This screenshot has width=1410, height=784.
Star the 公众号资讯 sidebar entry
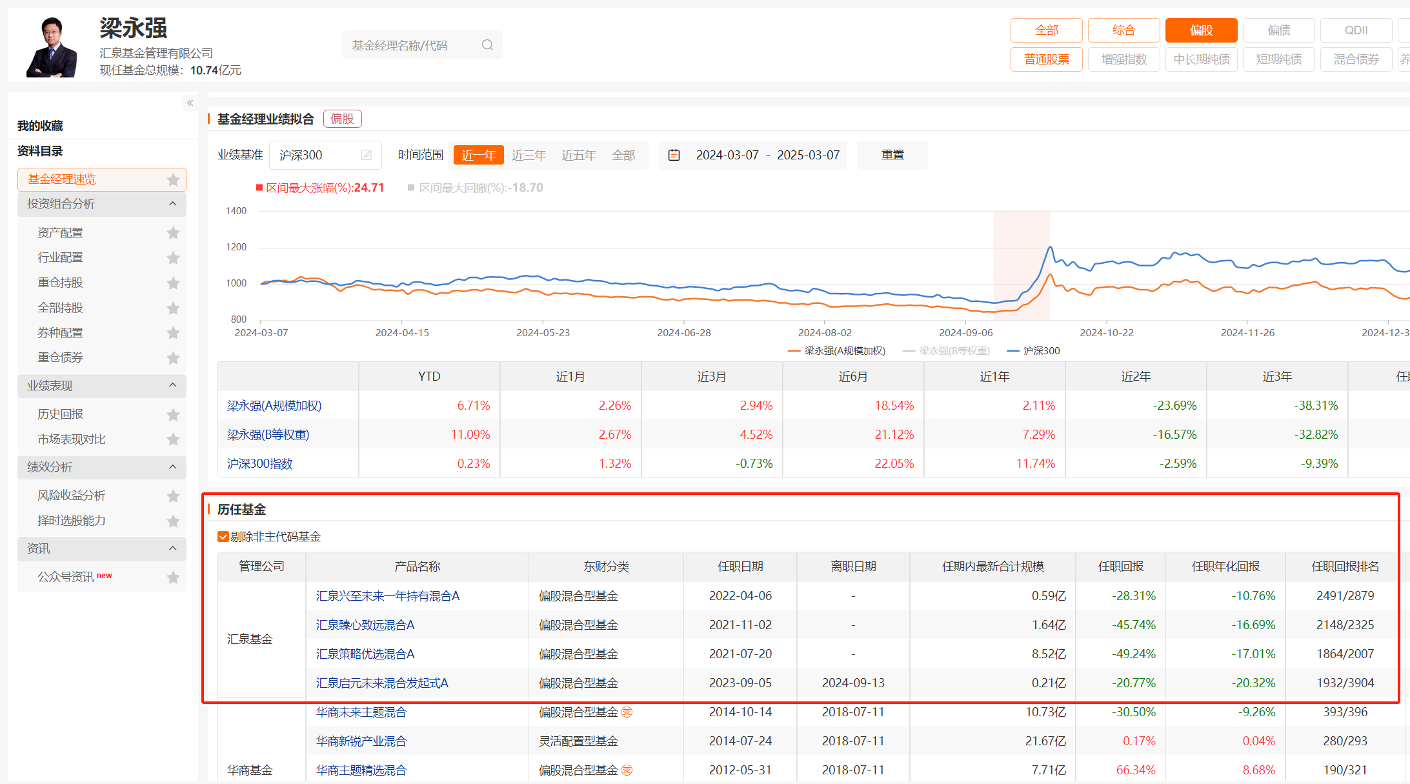pyautogui.click(x=173, y=577)
